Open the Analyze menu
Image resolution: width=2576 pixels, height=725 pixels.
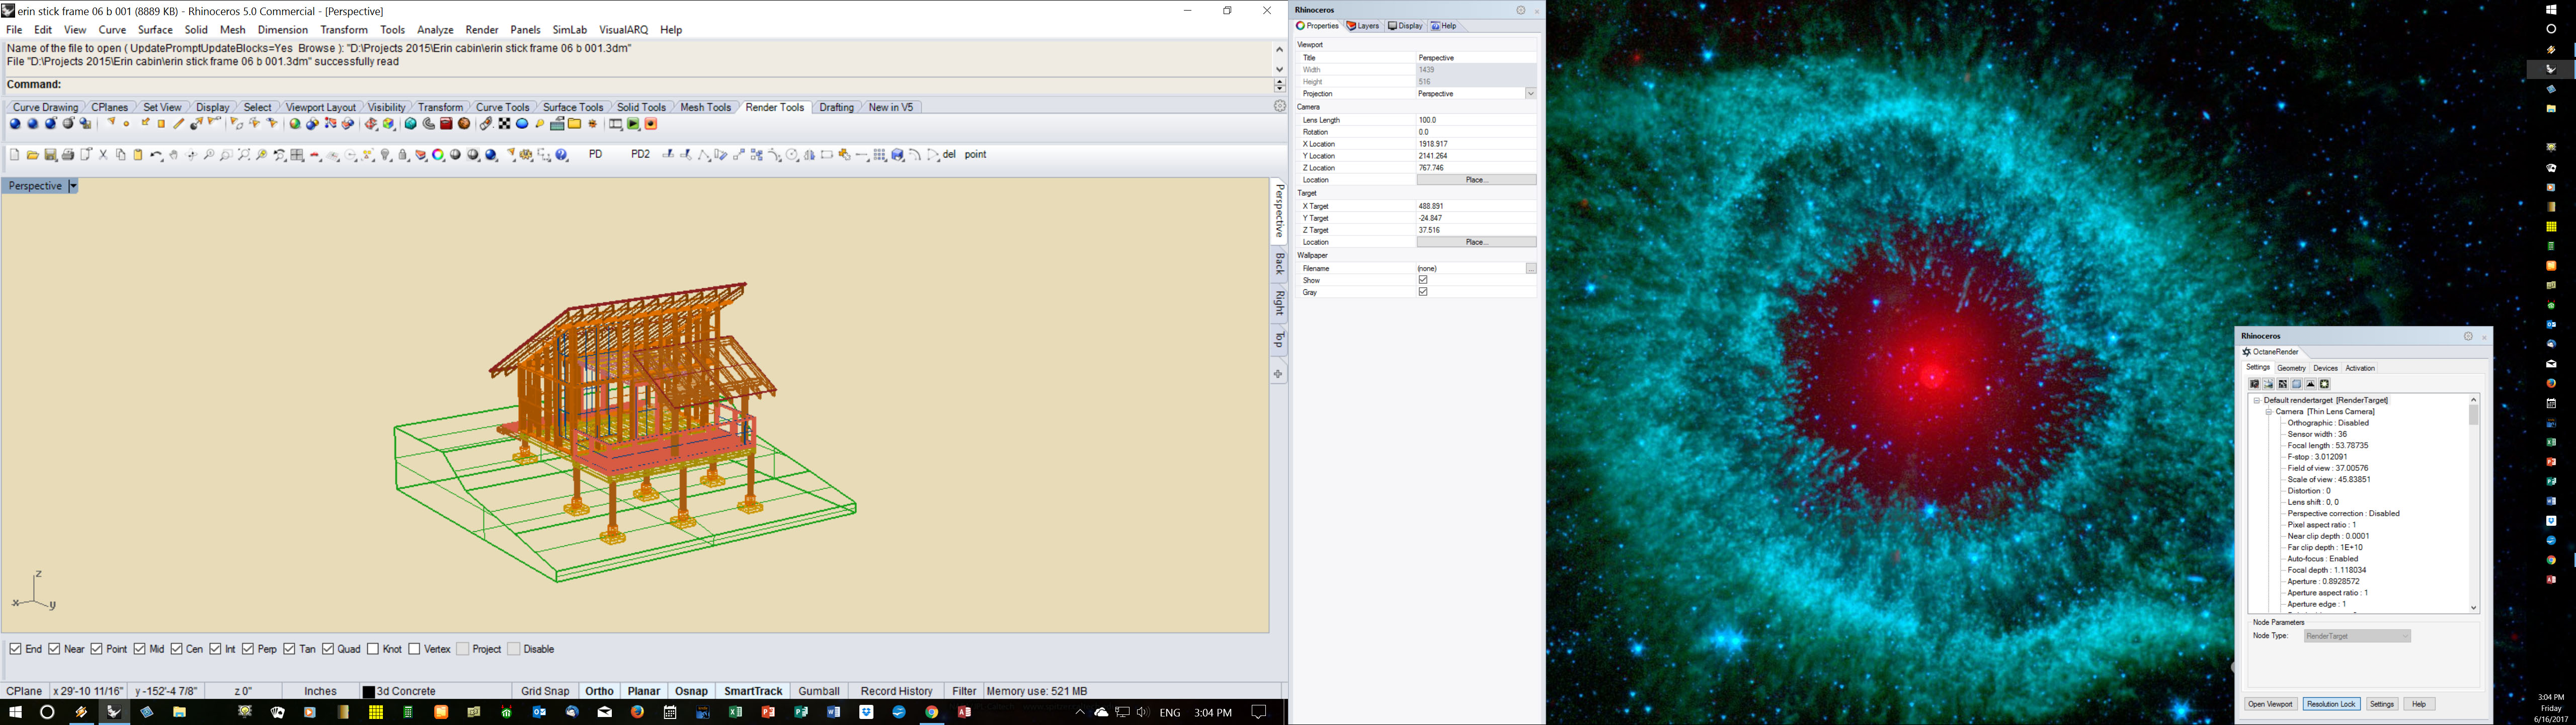(x=435, y=30)
